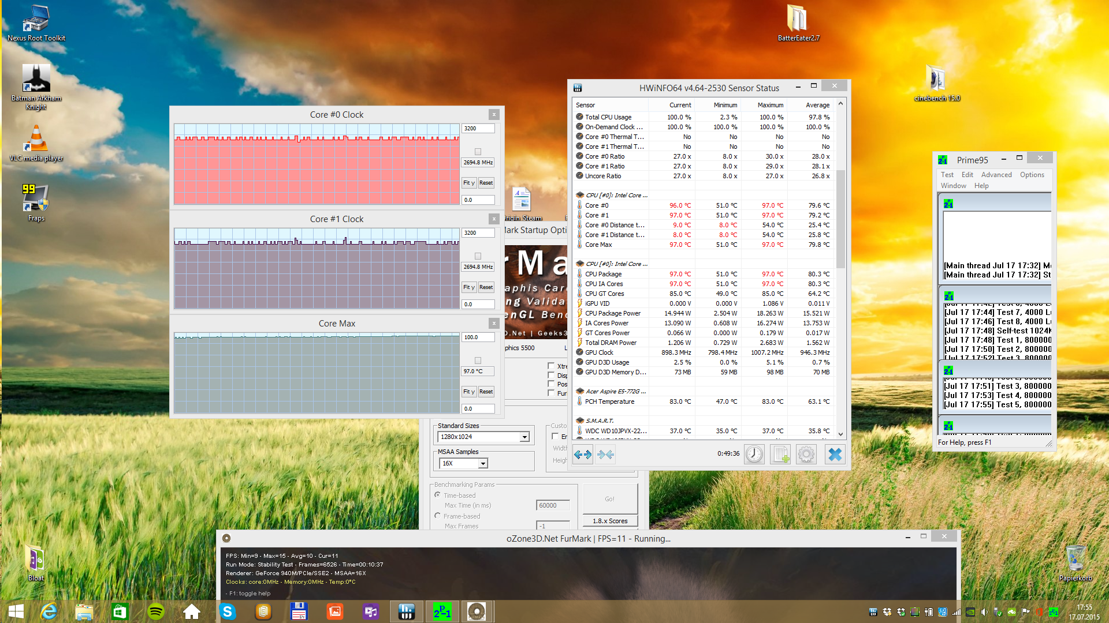Screen dimensions: 1109x623
Task: Open Skype from the taskbar
Action: pyautogui.click(x=228, y=611)
